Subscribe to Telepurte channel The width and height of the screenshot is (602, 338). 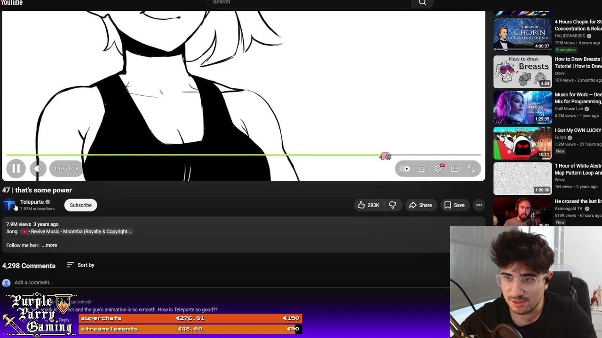point(81,205)
